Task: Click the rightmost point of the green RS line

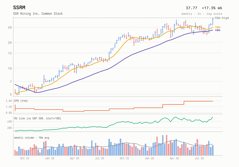Action: click(213, 117)
